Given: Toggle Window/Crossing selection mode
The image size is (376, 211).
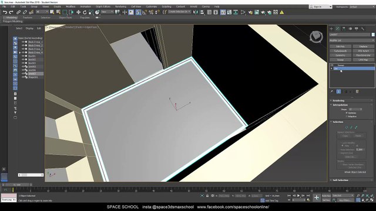Looking at the screenshot, I should tap(71, 12).
